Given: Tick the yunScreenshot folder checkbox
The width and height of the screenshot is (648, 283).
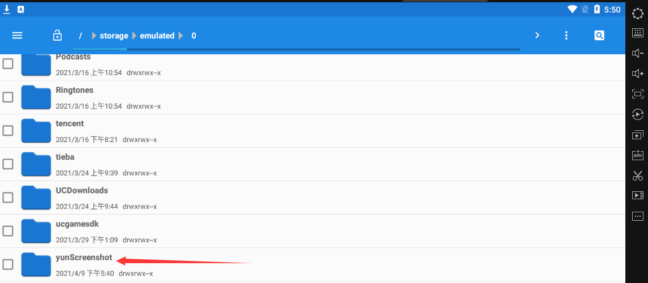Looking at the screenshot, I should coord(8,264).
